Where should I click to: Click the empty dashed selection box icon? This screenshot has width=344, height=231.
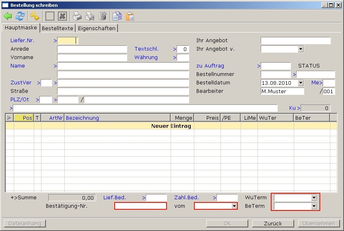(x=49, y=16)
